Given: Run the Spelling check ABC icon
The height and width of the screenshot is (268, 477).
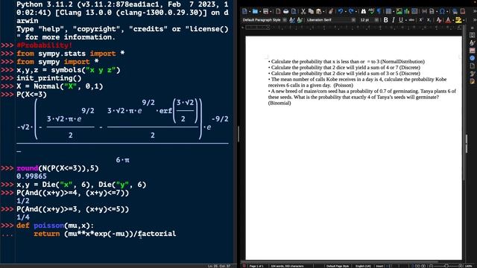Looking at the screenshot, I should (x=371, y=12).
